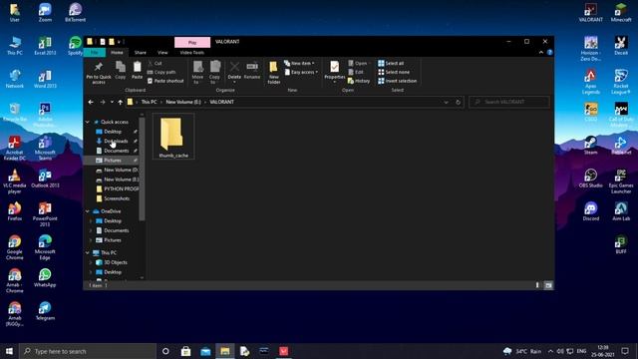Open the ribbon help icon

point(549,53)
